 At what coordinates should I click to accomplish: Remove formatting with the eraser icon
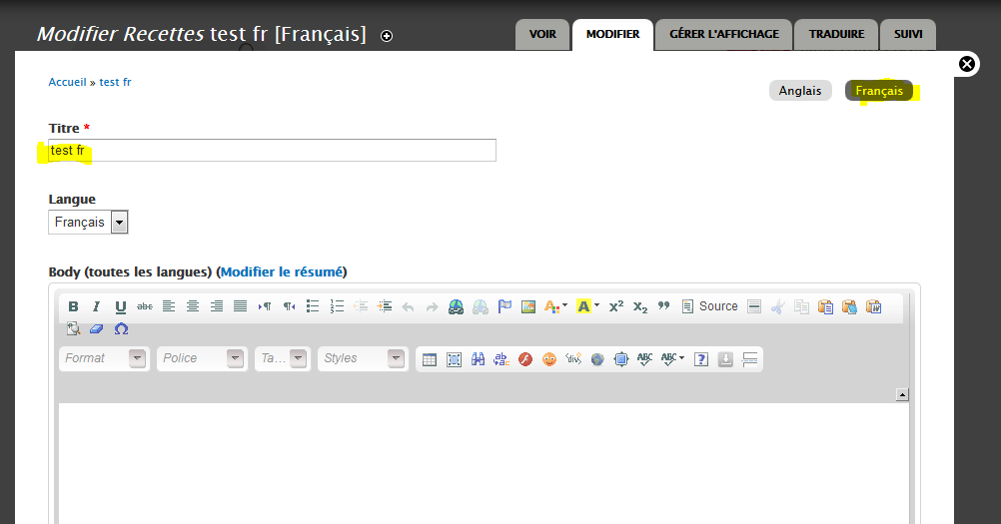(96, 329)
